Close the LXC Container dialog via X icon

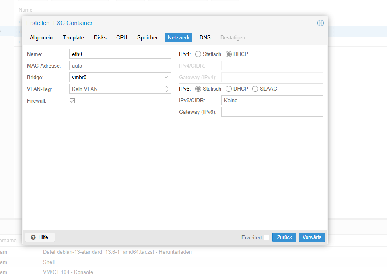(x=320, y=23)
